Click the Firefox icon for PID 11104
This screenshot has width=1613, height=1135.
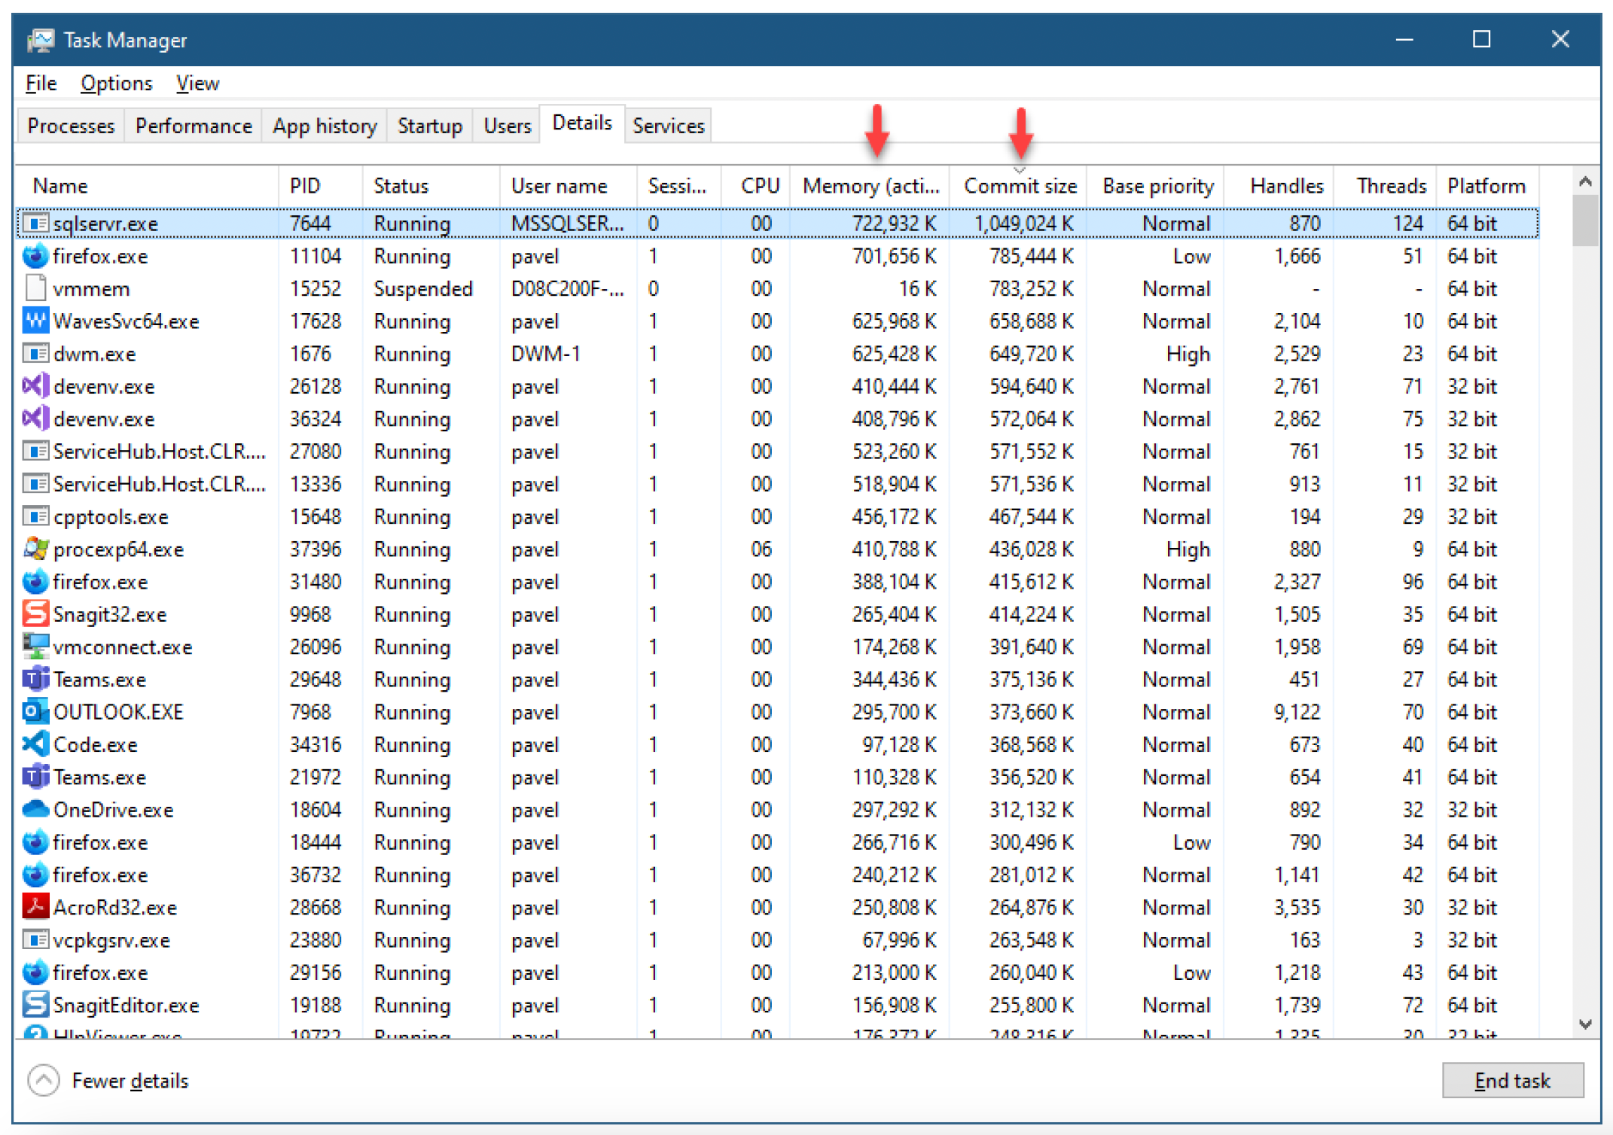[x=35, y=256]
